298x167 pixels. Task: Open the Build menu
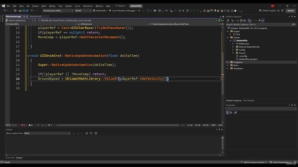point(44,6)
